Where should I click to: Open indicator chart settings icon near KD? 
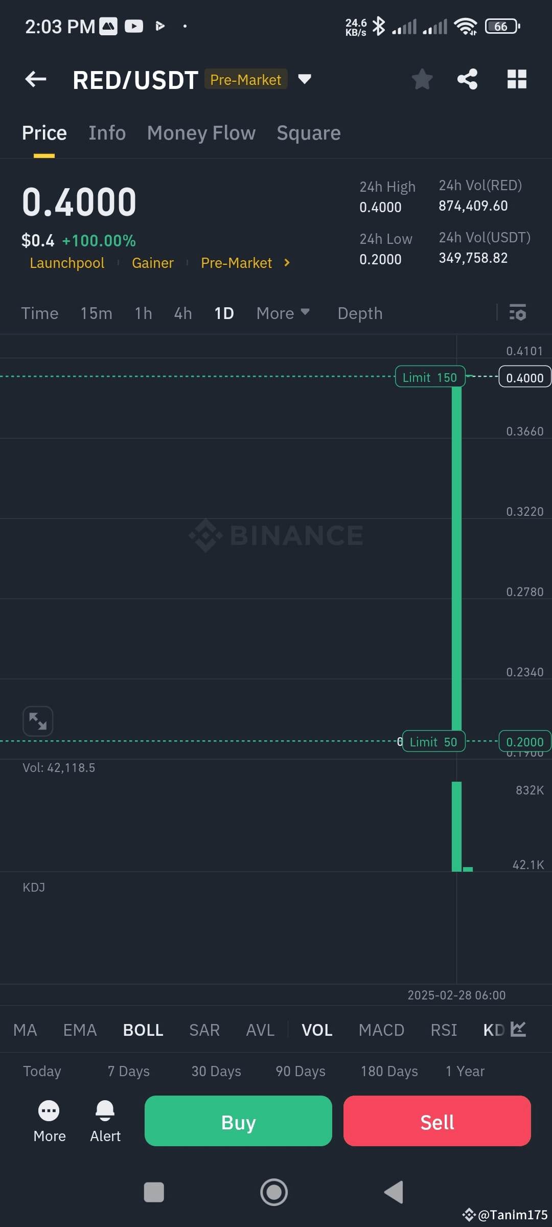(518, 1029)
